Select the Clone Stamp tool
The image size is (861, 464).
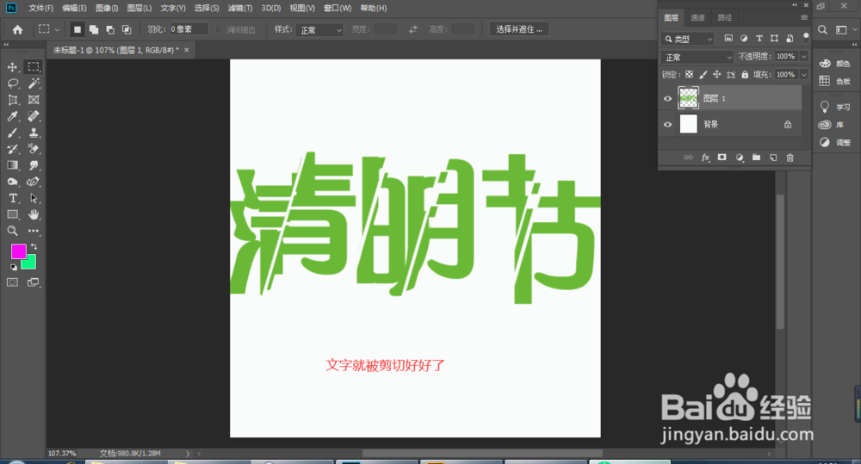coord(34,133)
